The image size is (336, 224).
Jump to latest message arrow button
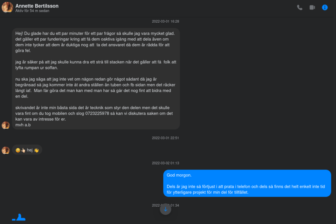coord(165,209)
